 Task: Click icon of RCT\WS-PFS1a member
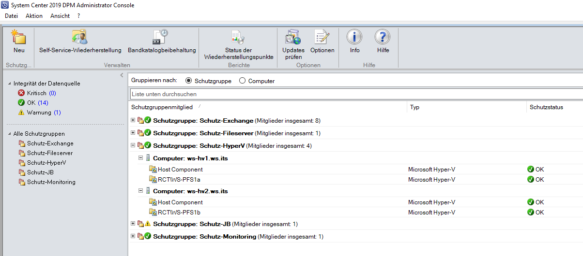point(153,179)
